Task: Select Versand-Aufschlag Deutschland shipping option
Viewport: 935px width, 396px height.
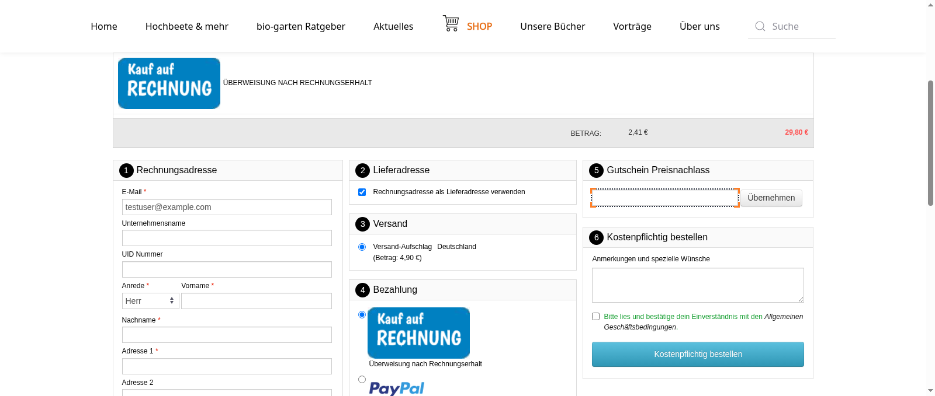Action: 362,247
